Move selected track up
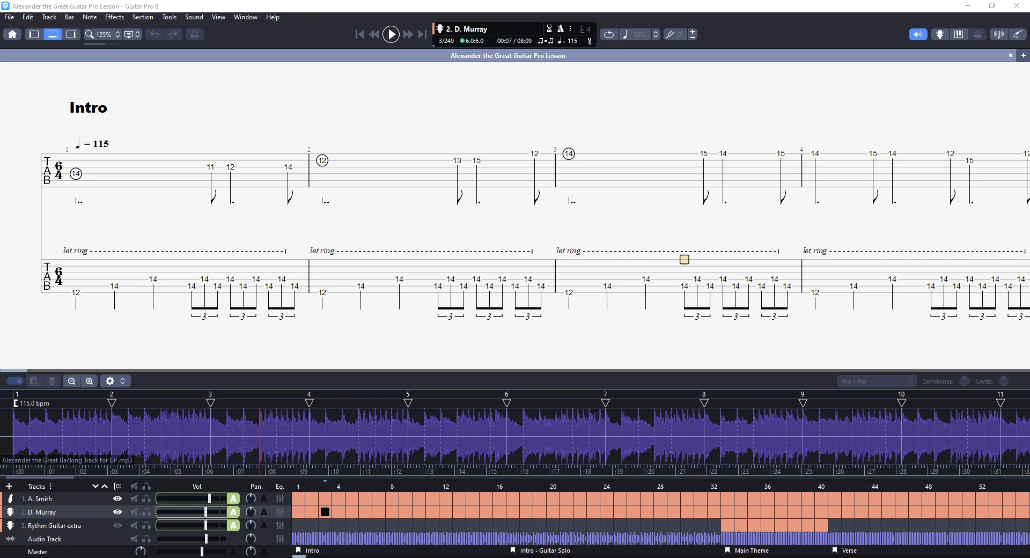Screen dimensions: 1030x558 pos(105,486)
